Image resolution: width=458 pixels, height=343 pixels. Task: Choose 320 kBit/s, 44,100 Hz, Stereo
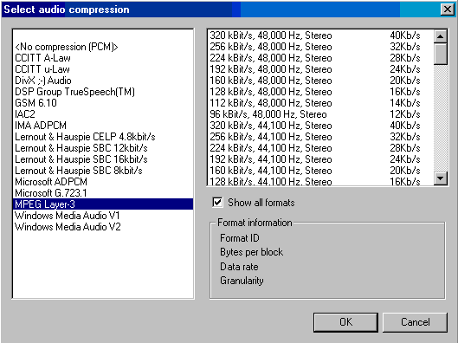tap(320, 126)
